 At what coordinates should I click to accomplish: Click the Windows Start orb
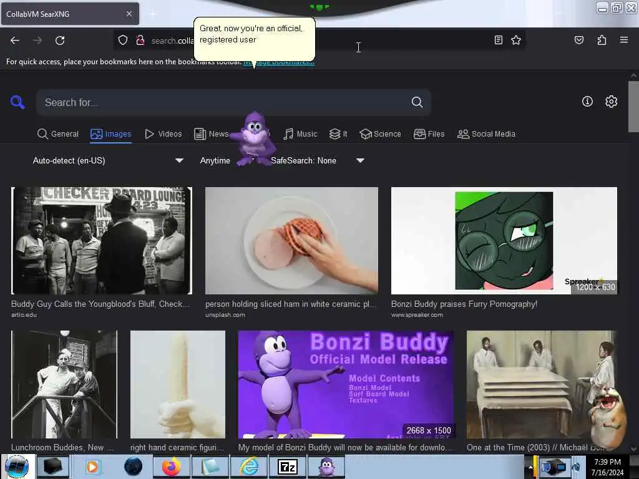(x=17, y=467)
